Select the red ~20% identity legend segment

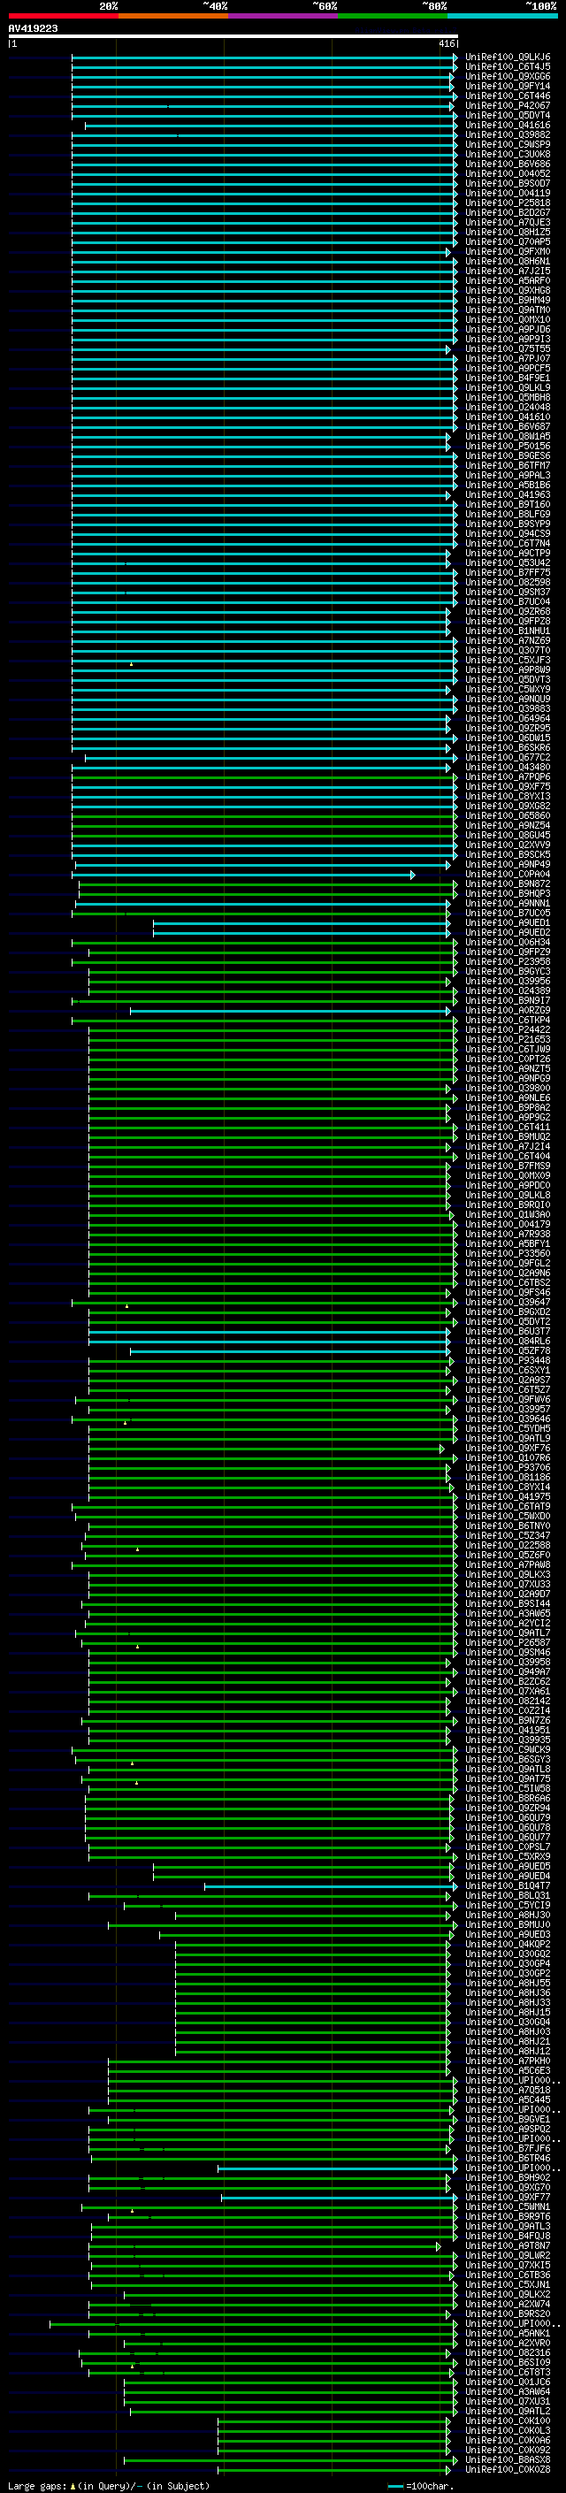point(63,16)
